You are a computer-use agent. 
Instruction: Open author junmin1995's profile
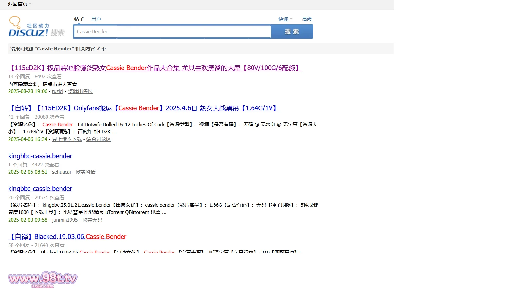(x=65, y=220)
